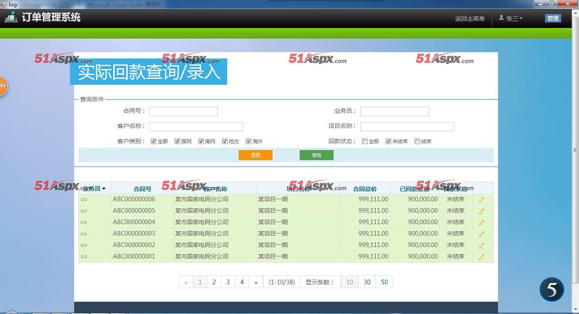Click 某项目一期 in row ABC000000004
This screenshot has height=314, width=579.
273,222
